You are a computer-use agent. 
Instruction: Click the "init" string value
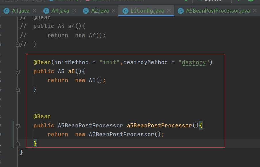click(x=109, y=62)
